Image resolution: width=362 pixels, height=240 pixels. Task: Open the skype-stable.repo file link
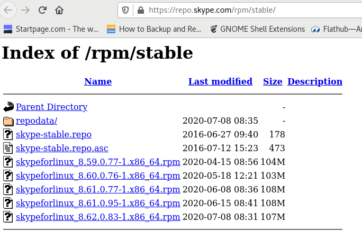[53, 134]
